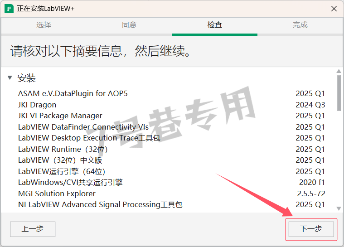Click the 2020 f1 version value
This screenshot has height=247, width=344.
[x=312, y=182]
